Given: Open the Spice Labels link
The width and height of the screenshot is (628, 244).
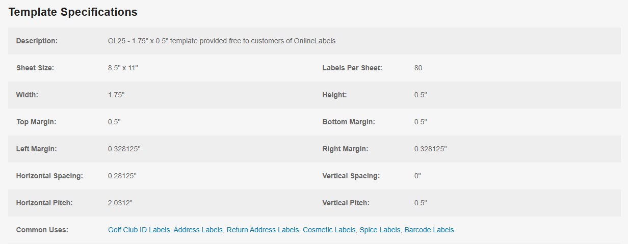Looking at the screenshot, I should tap(380, 230).
